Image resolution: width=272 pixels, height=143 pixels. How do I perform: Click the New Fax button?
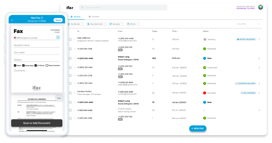pos(198,129)
